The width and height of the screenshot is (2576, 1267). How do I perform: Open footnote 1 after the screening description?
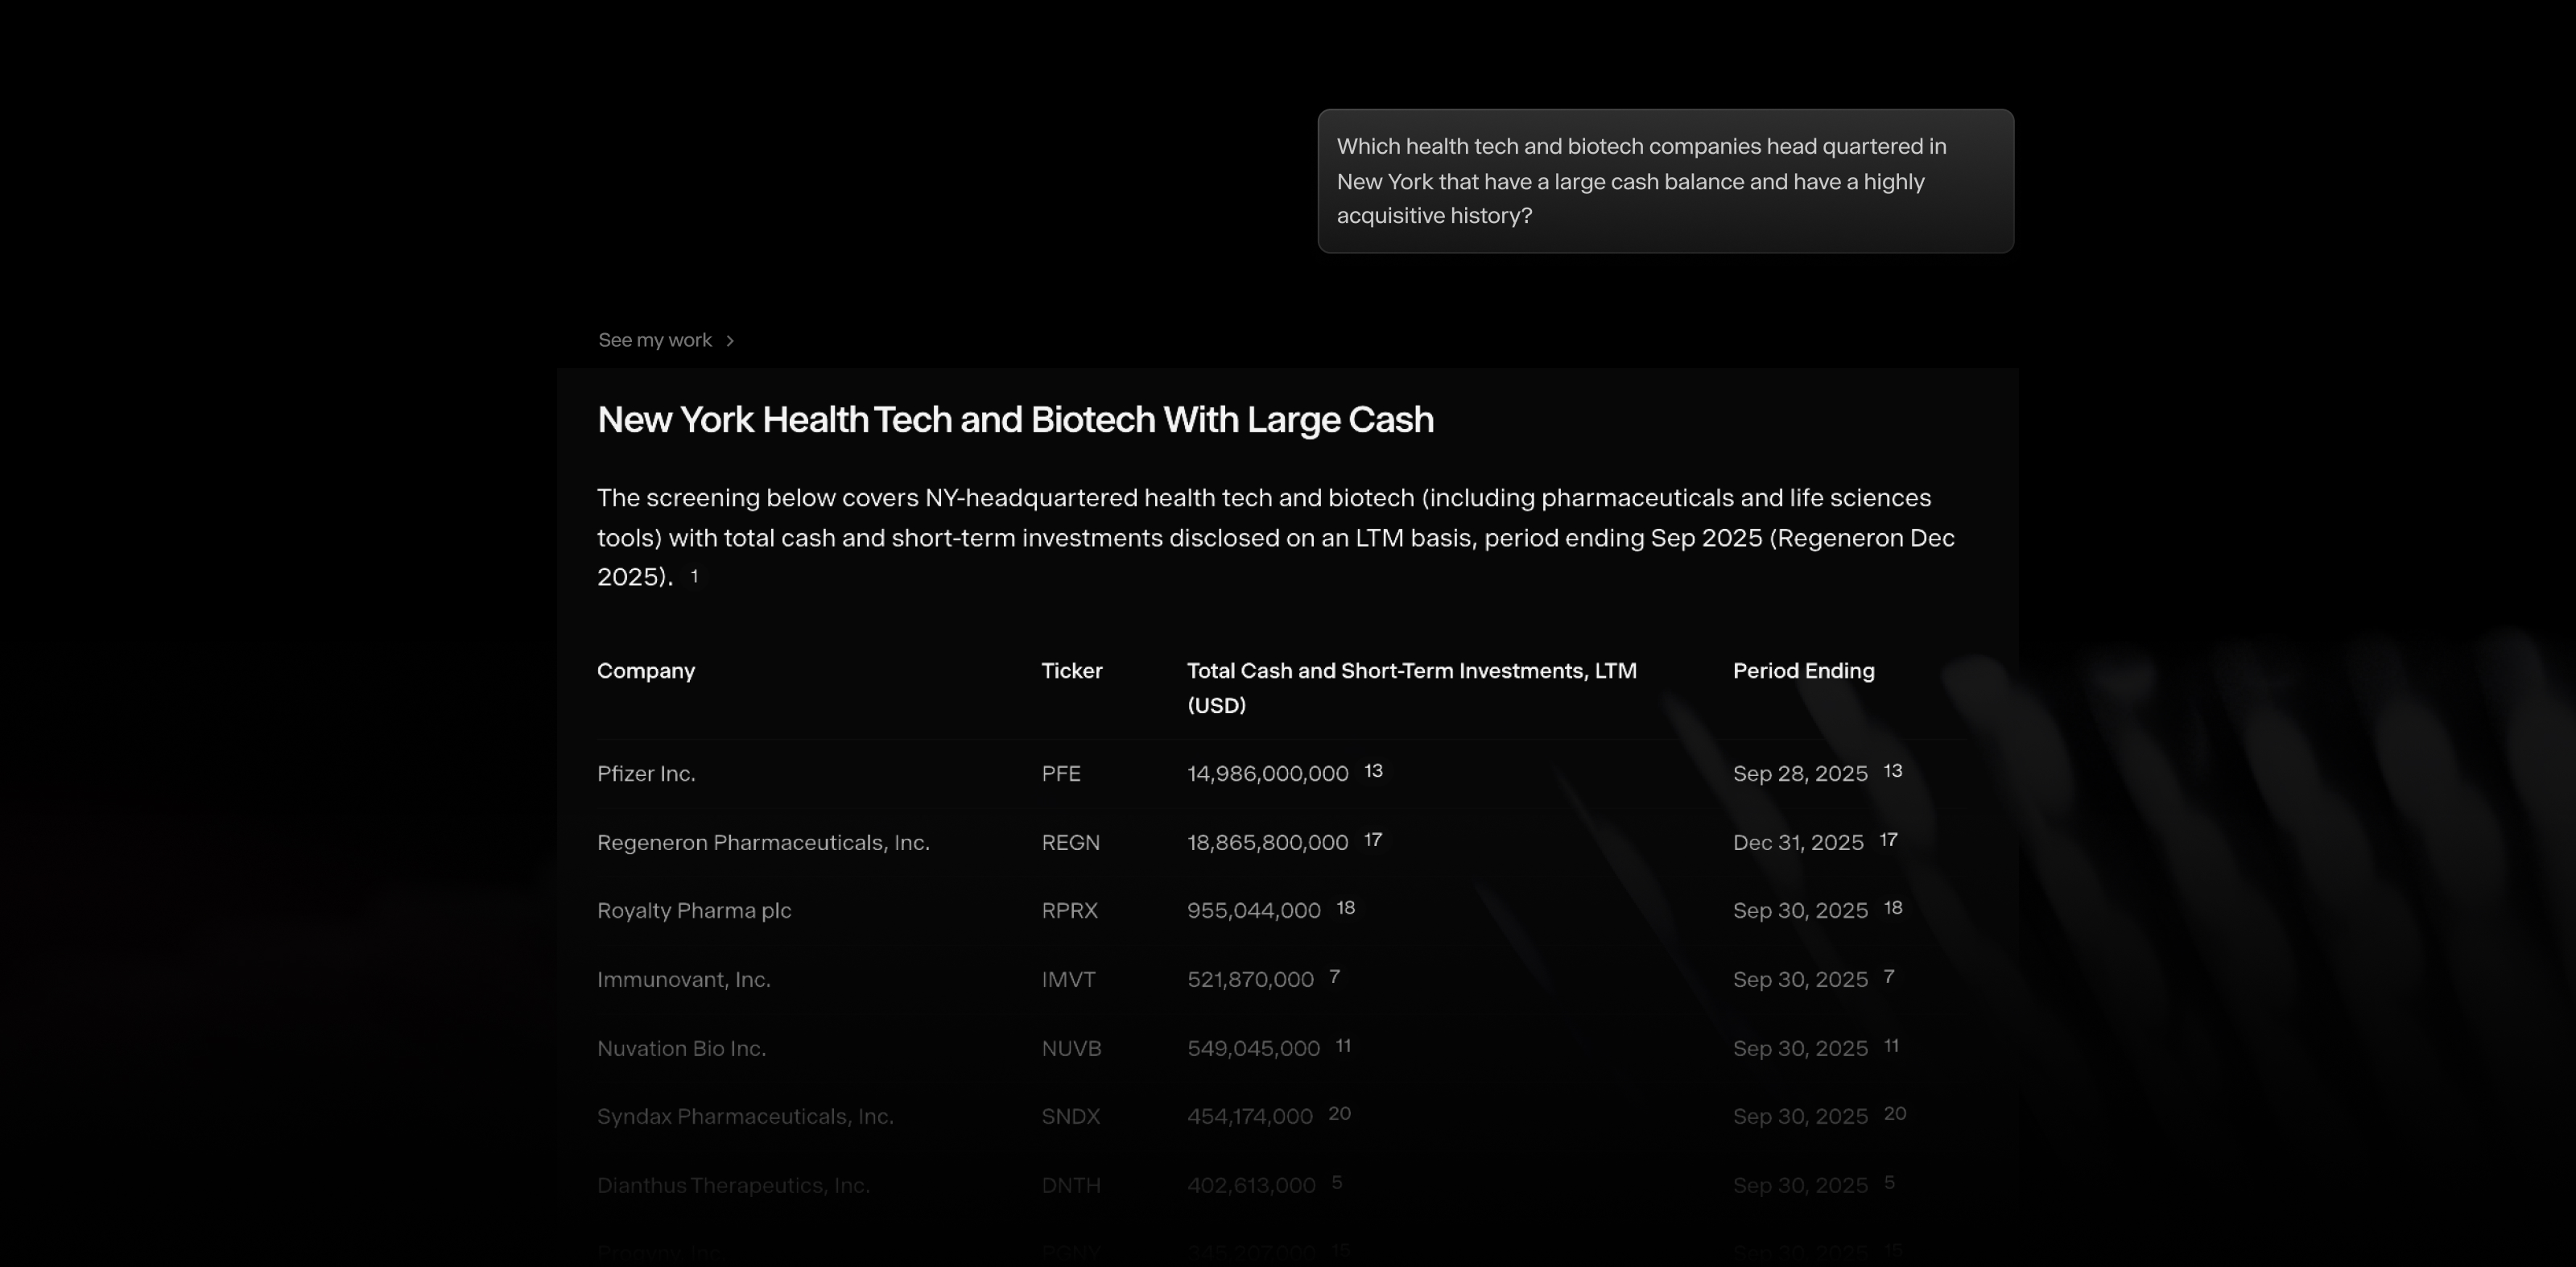(x=694, y=576)
